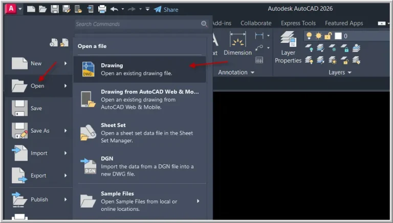Expand the New submenu arrow

[x=65, y=63]
